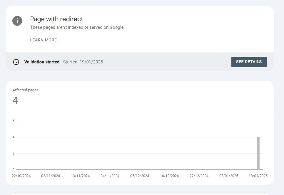This screenshot has height=195, width=284.
Task: Click the info icon beside Page with redirect
Action: pos(17,21)
